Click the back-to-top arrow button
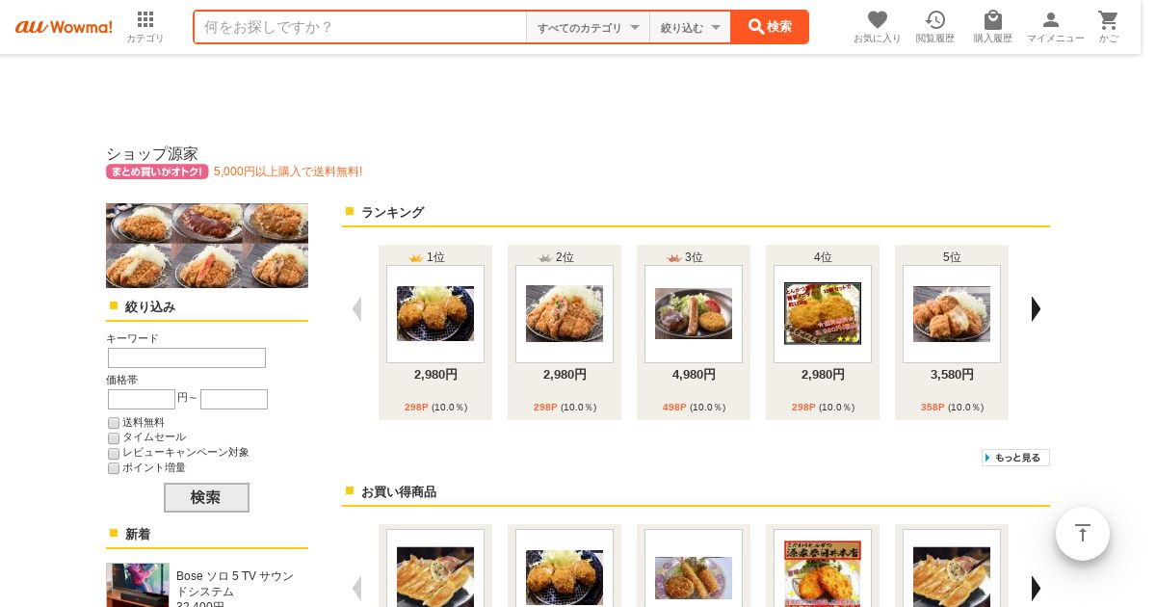This screenshot has width=1156, height=607. [1083, 534]
